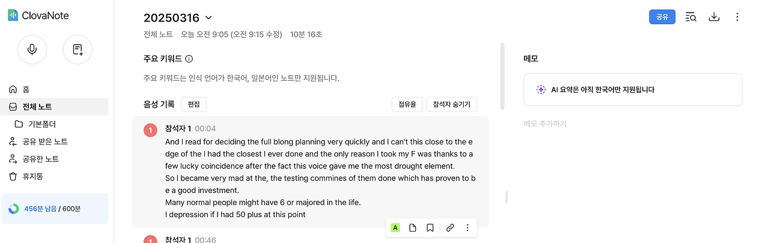Open the segment's three-dot menu

[467, 228]
